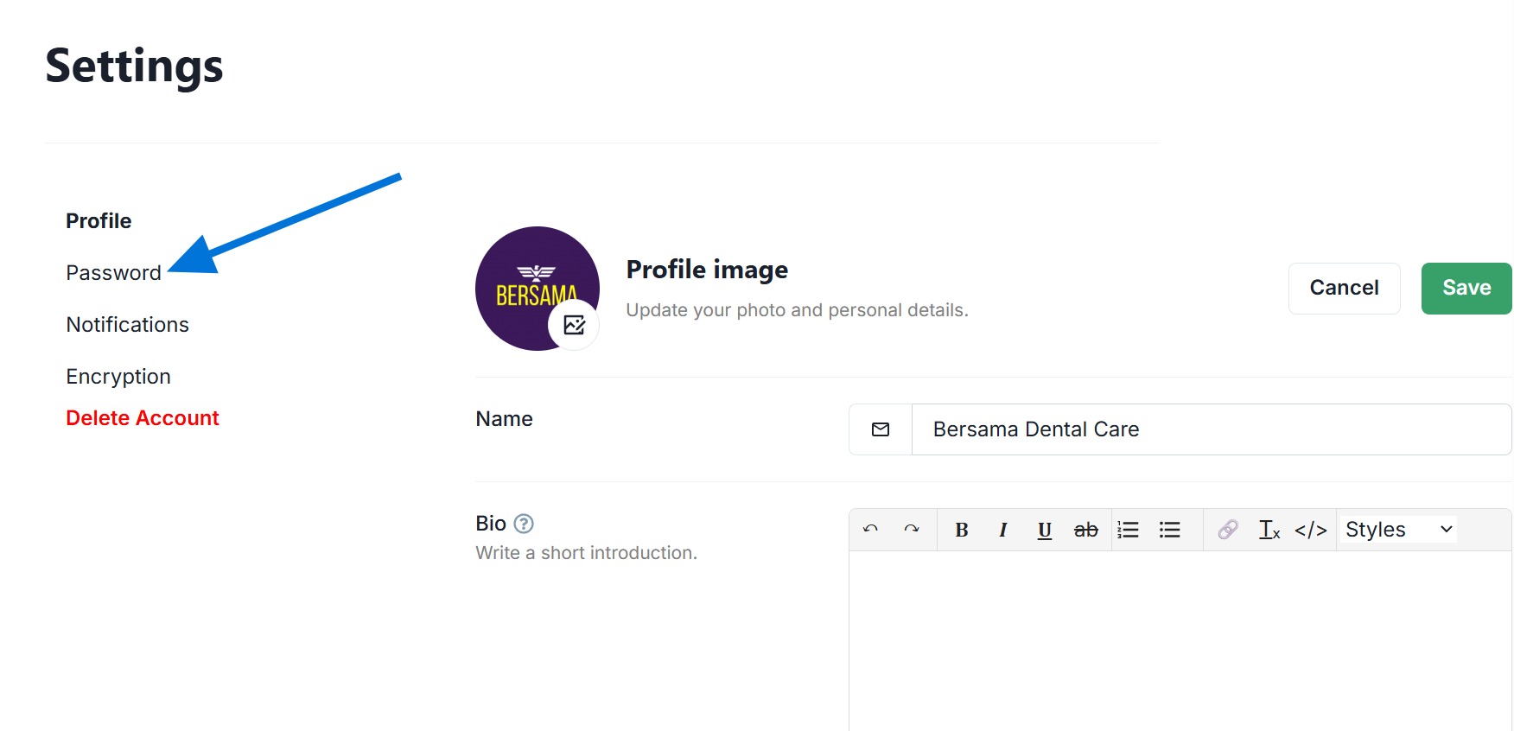The height and width of the screenshot is (731, 1514).
Task: Open the Password settings tab
Action: 113,273
